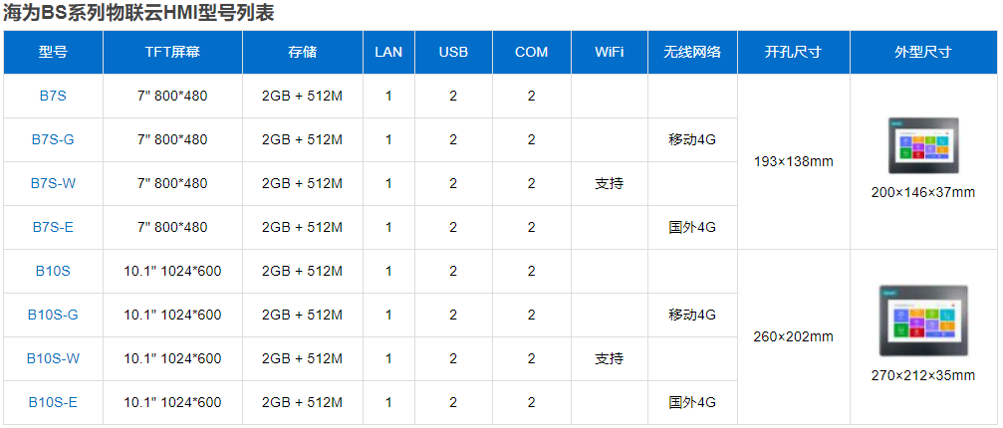The image size is (1003, 428).
Task: Click the 存储 column header
Action: (x=302, y=53)
